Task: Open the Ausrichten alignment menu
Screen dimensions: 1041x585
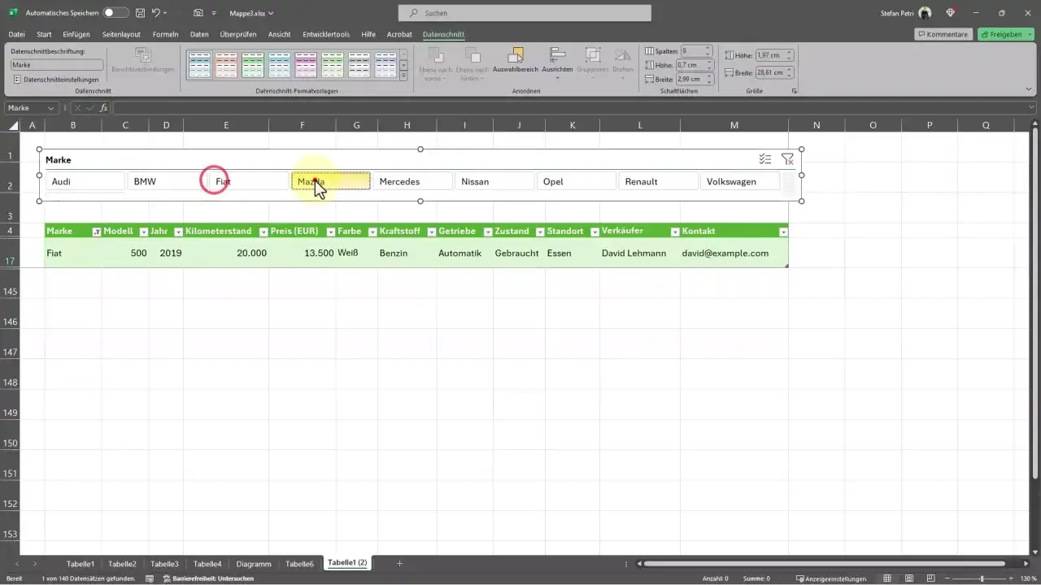Action: coord(557,60)
